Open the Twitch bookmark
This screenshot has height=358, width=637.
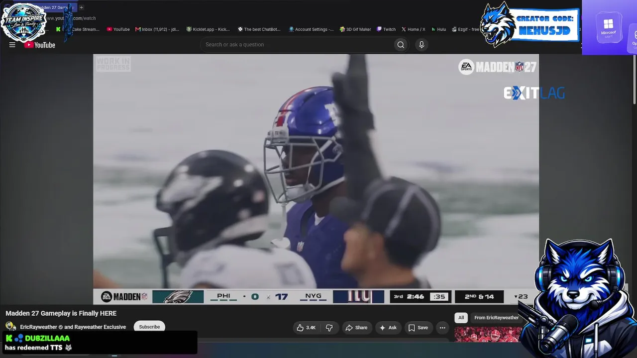(386, 29)
